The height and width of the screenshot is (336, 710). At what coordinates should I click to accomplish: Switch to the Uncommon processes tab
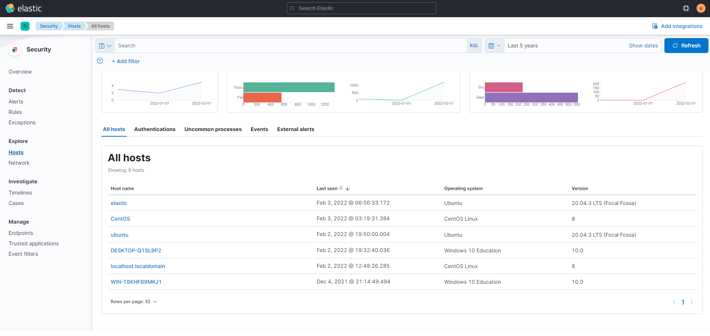(213, 129)
